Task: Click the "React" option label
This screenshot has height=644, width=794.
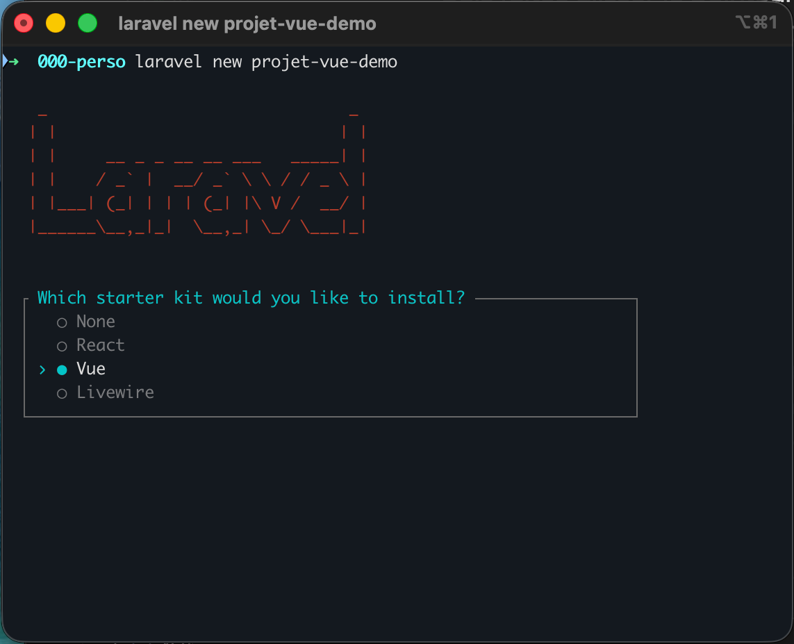Action: click(x=101, y=345)
